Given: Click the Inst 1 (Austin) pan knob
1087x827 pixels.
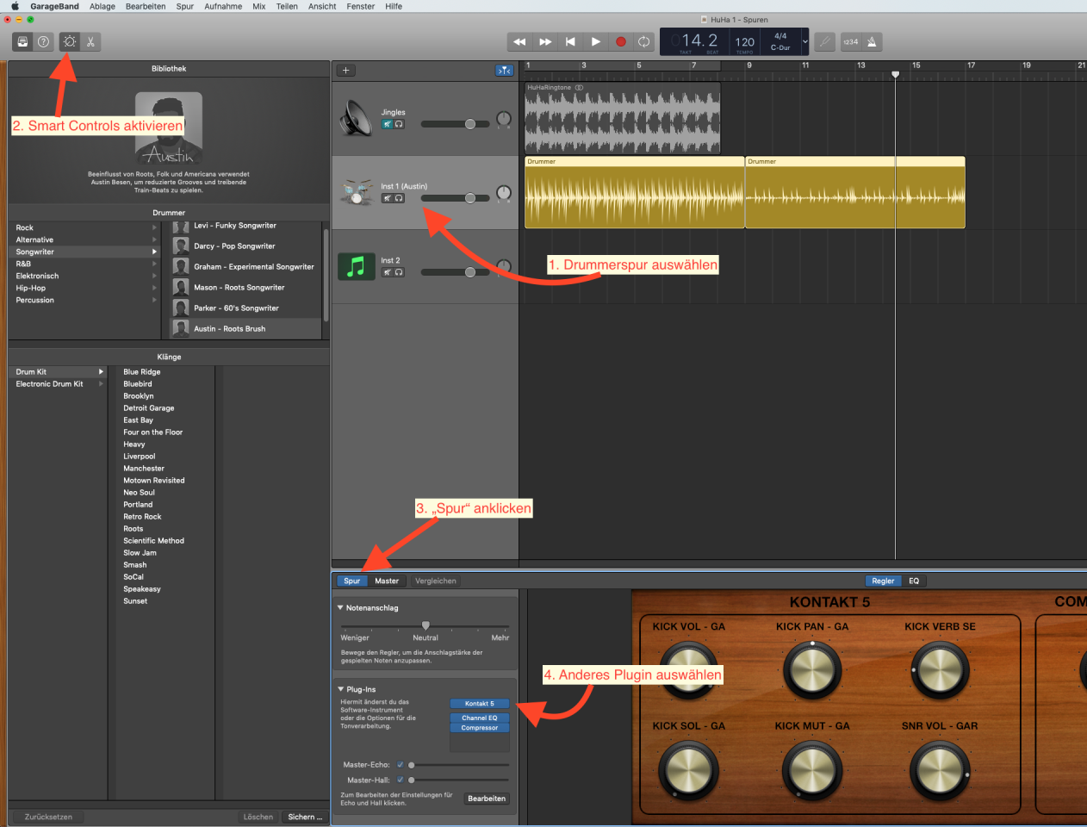Looking at the screenshot, I should point(504,193).
